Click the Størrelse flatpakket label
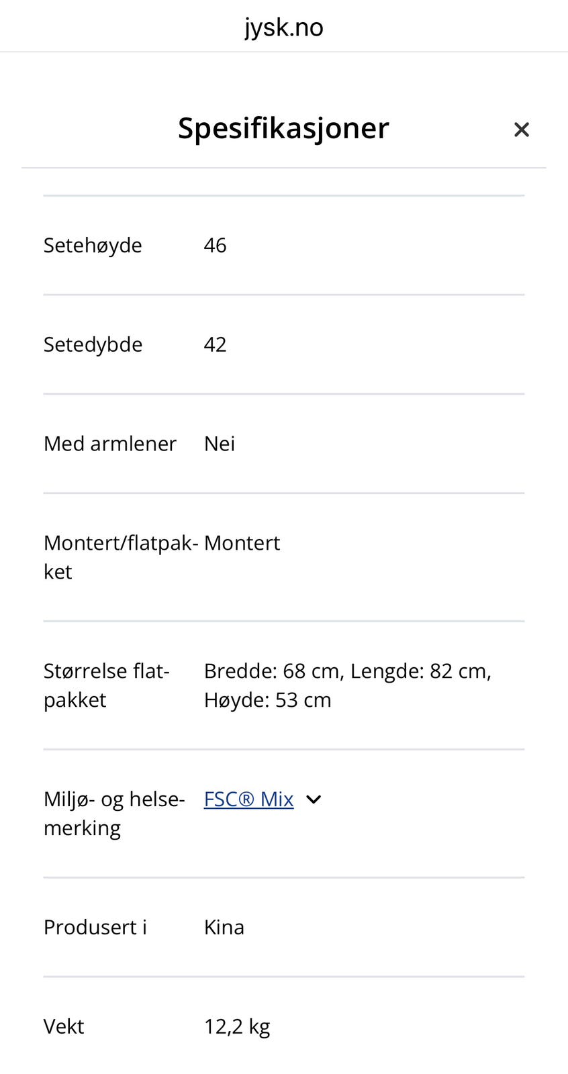This screenshot has height=1074, width=568. tap(107, 685)
